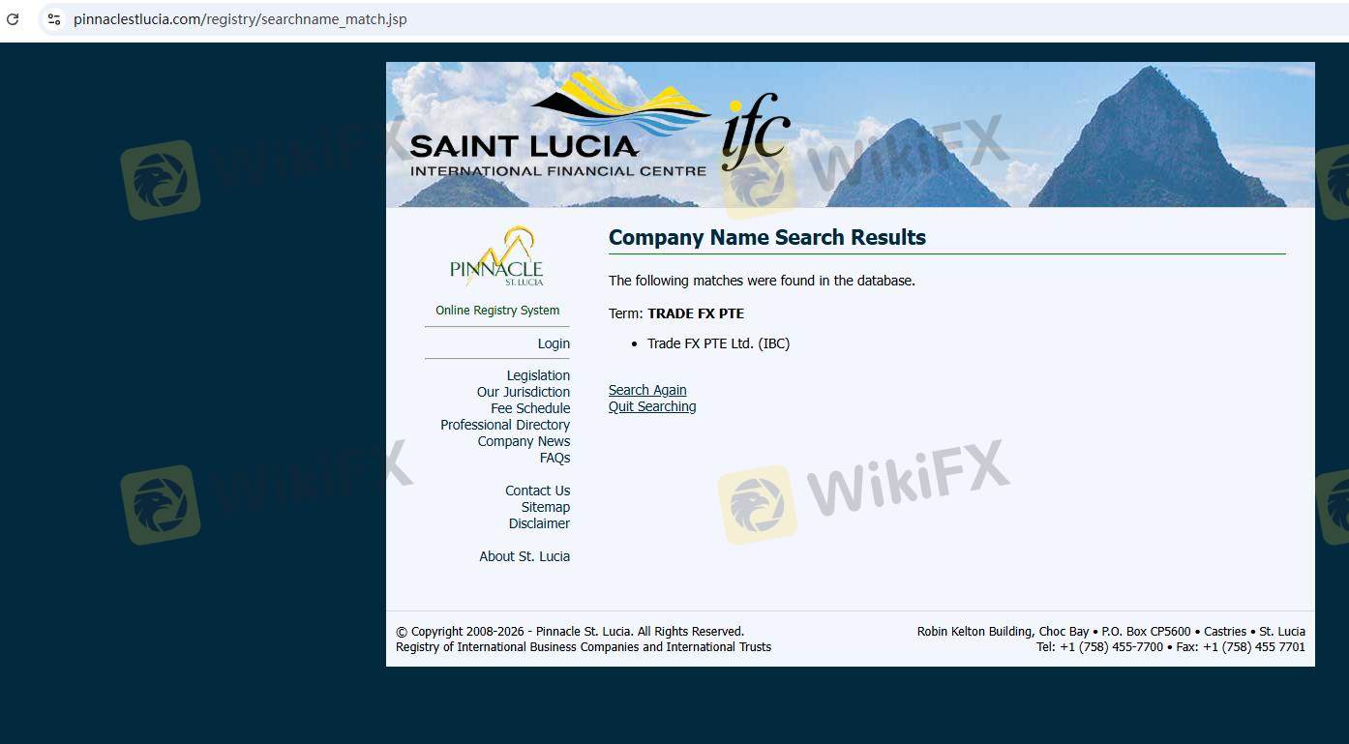Reload the page with the browser refresh icon
The height and width of the screenshot is (744, 1349).
(13, 18)
